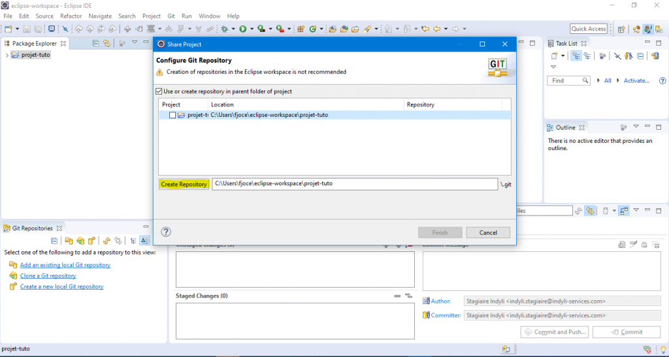Tick the projet-tuto project checkbox
669x357 pixels.
172,115
